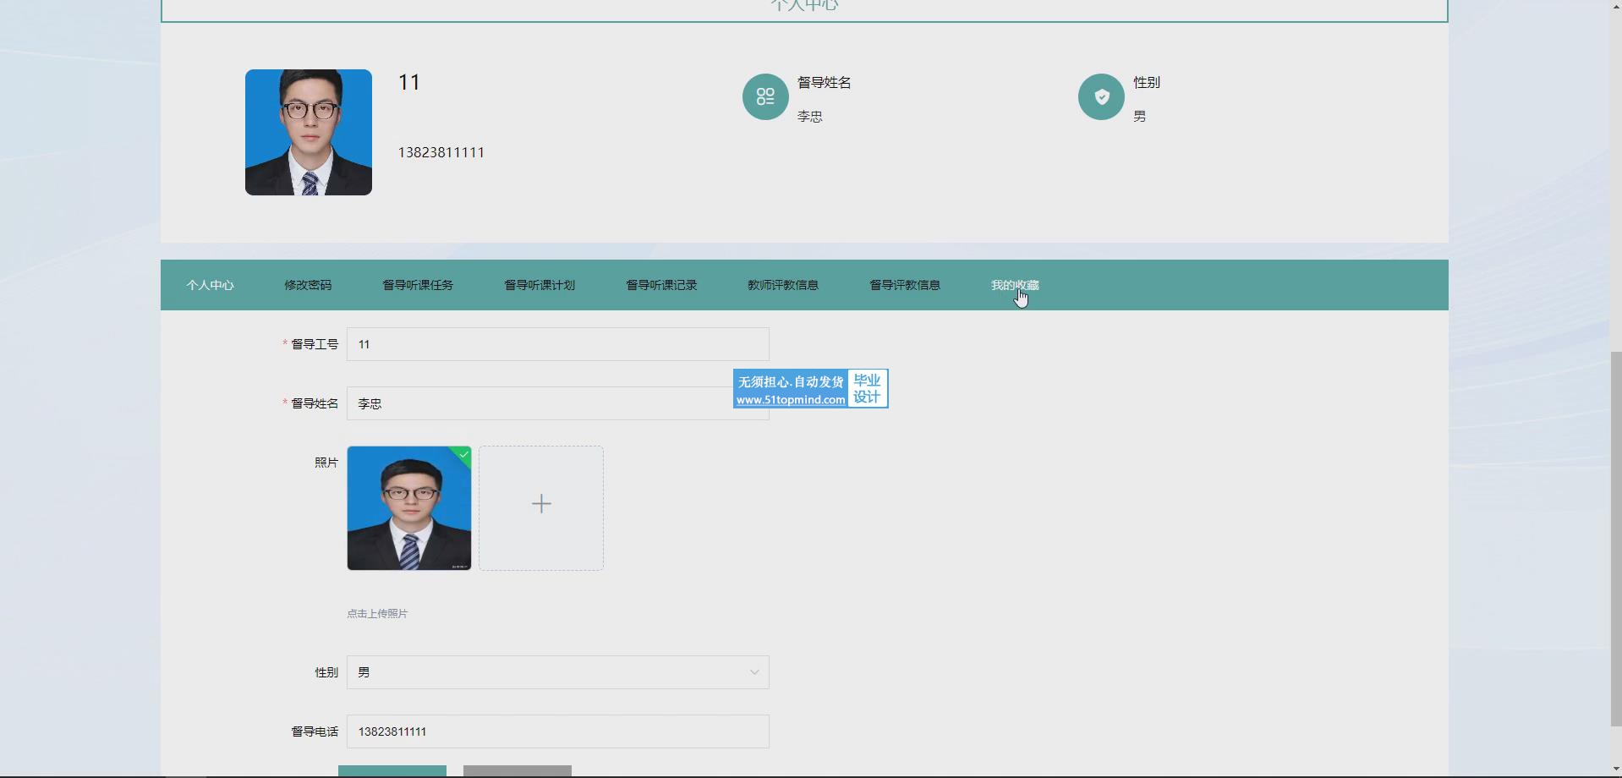Open the 个人中心 tab
The width and height of the screenshot is (1622, 778).
click(x=210, y=285)
